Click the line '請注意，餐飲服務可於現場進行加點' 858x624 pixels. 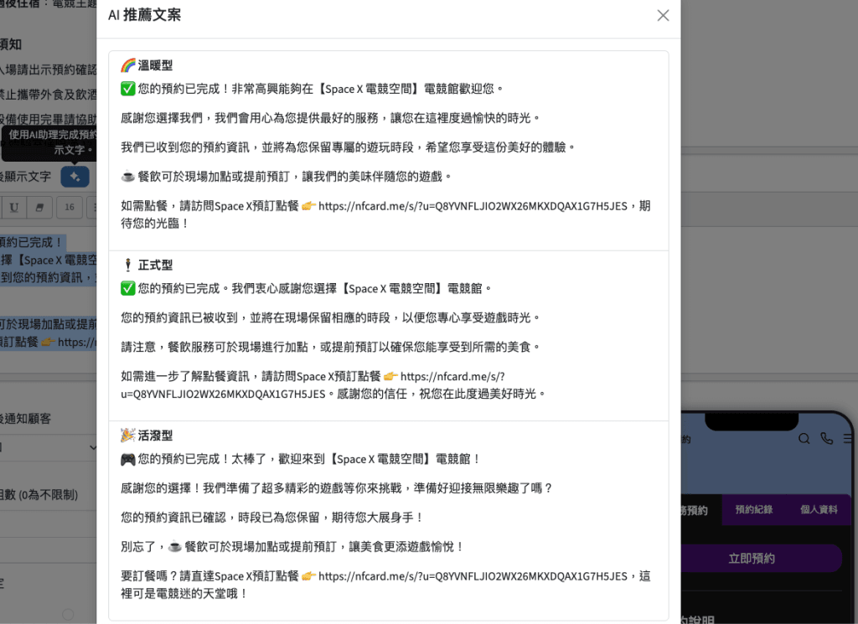330,348
